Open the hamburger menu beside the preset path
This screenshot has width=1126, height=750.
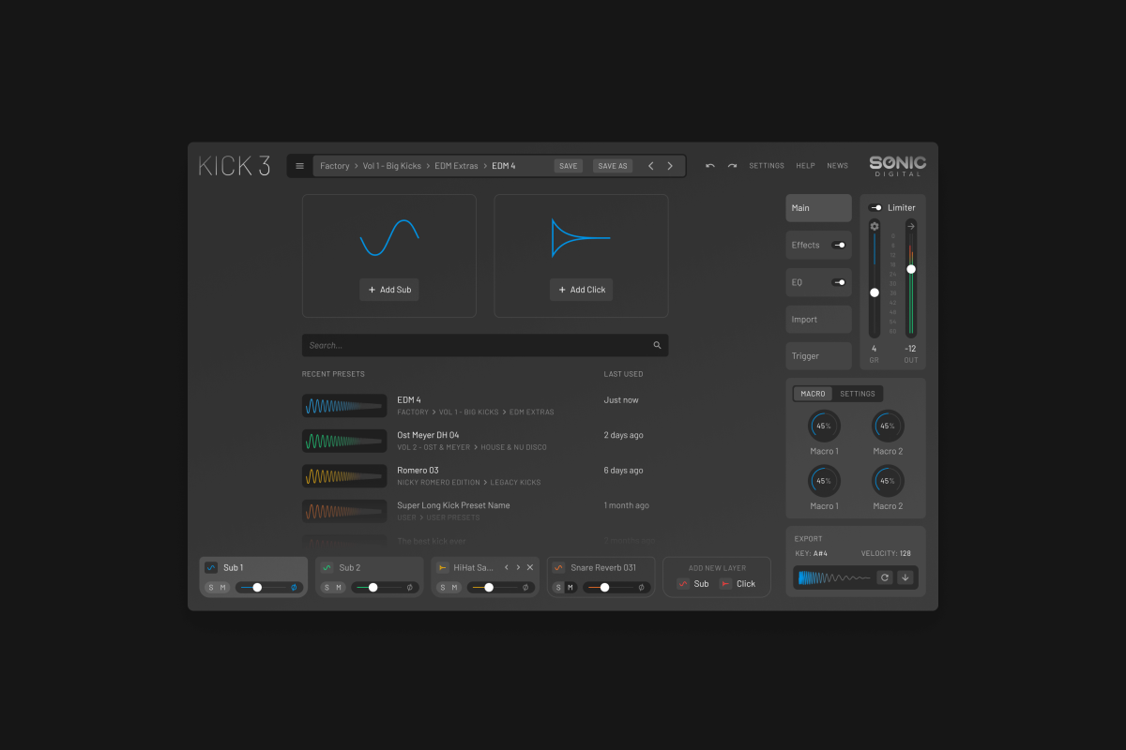point(299,166)
